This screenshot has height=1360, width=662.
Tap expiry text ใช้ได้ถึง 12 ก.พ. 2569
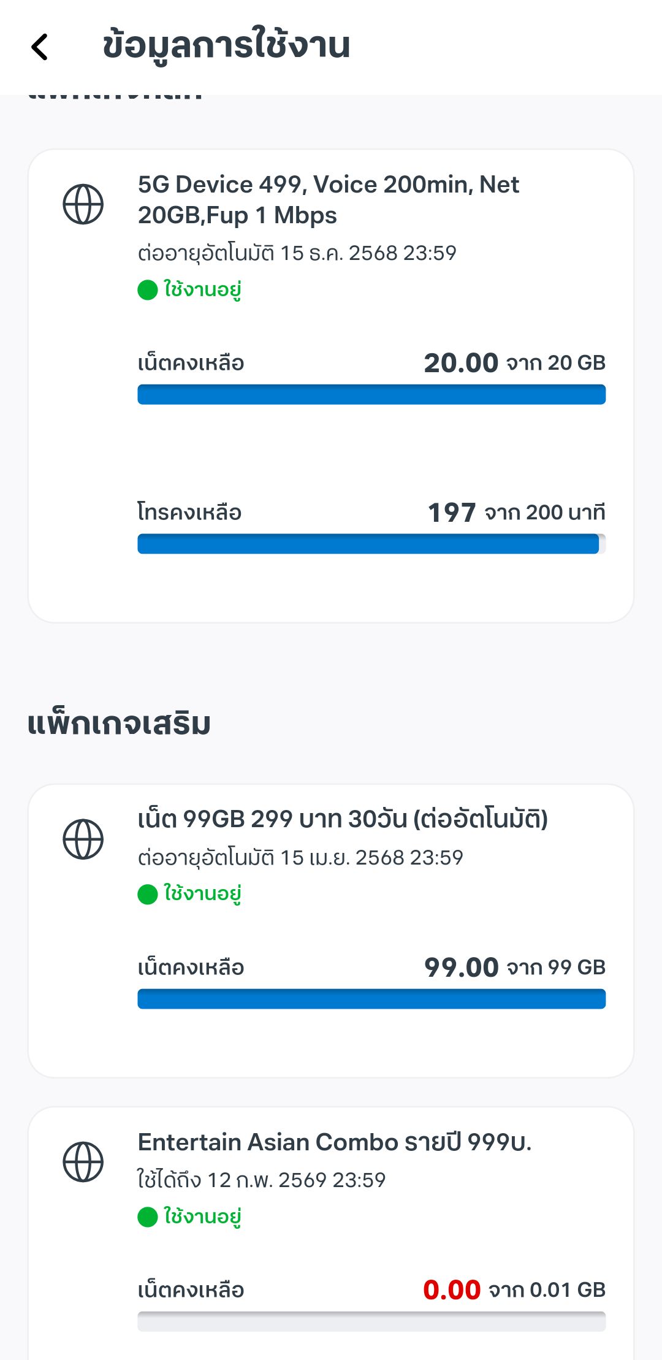coord(261,1180)
